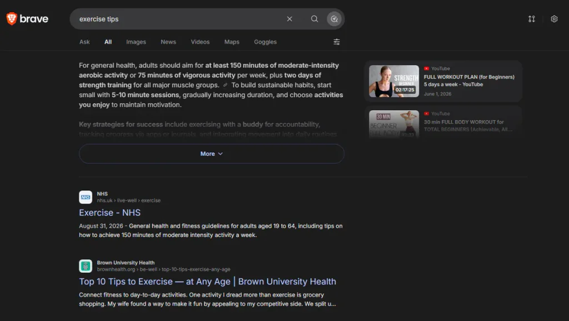Image resolution: width=569 pixels, height=321 pixels.
Task: Click the brownhealth.org breadcrumb URL
Action: coord(164,269)
